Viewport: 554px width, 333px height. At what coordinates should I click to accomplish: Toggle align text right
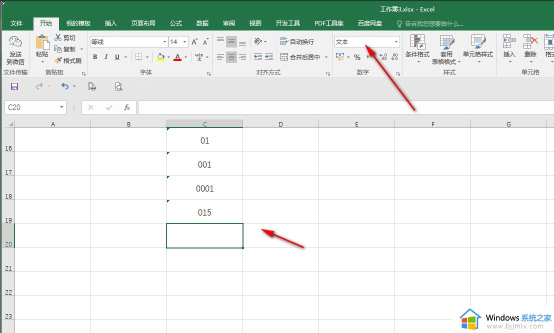[242, 56]
